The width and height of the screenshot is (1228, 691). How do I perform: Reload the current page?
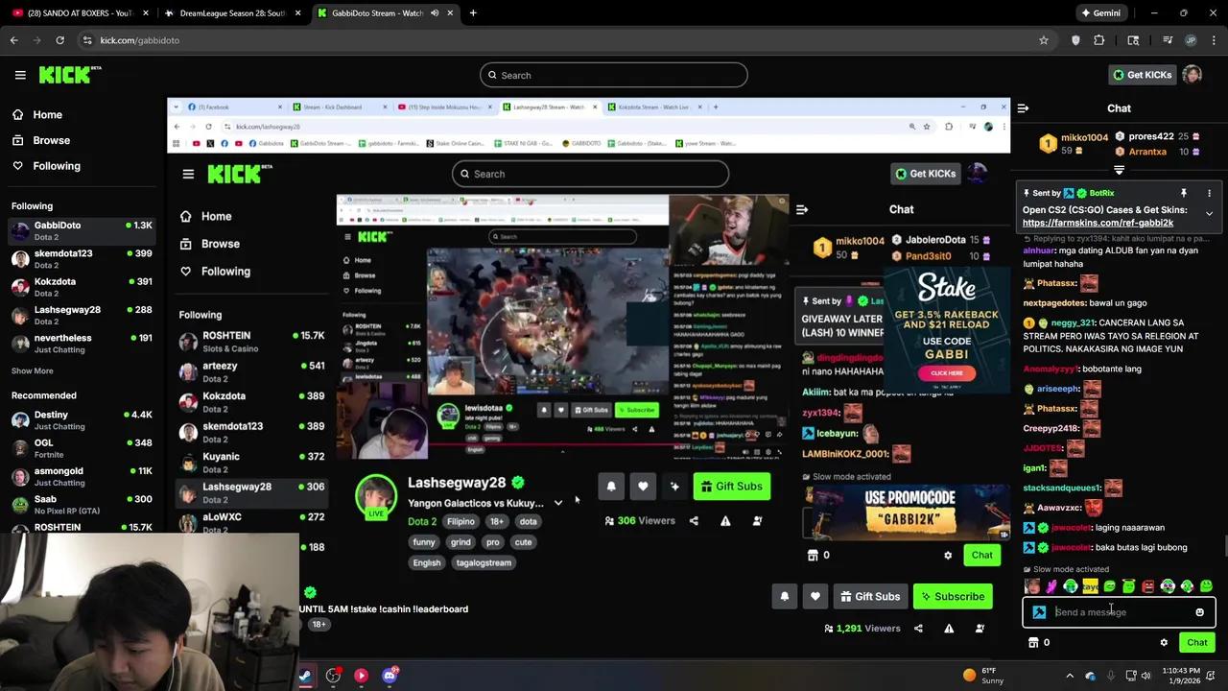click(x=59, y=40)
